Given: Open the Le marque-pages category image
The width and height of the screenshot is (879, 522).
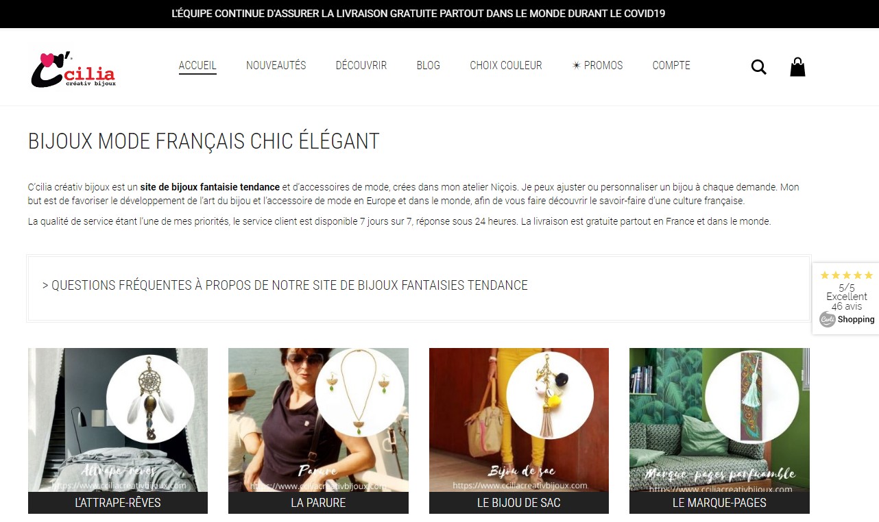Looking at the screenshot, I should coord(719,420).
